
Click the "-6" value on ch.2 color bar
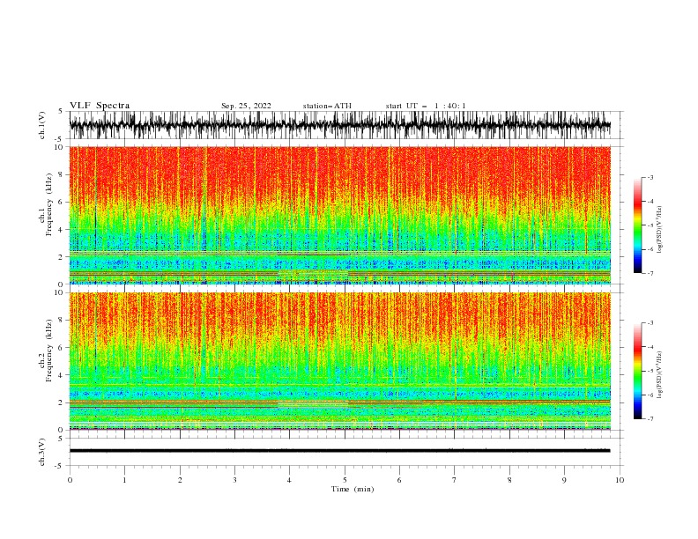pyautogui.click(x=650, y=395)
